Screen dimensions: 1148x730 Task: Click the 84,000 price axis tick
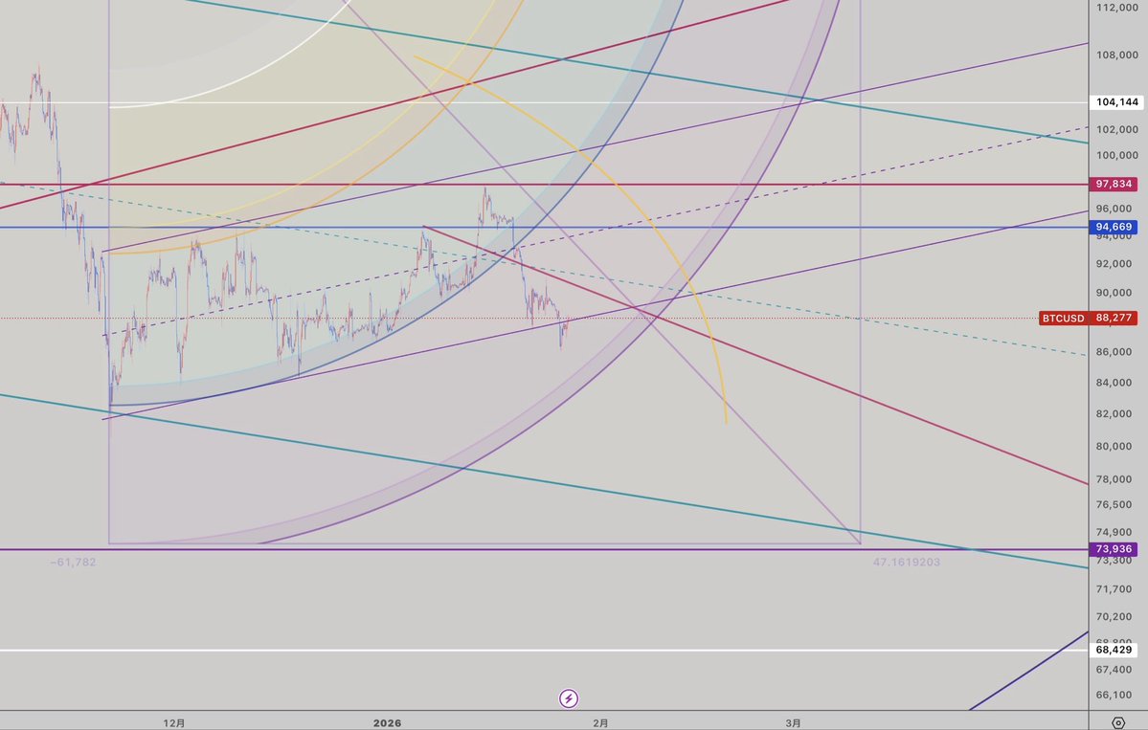1114,383
